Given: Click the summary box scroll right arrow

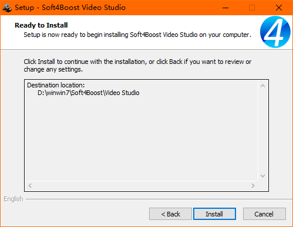Looking at the screenshot, I should click(253, 185).
